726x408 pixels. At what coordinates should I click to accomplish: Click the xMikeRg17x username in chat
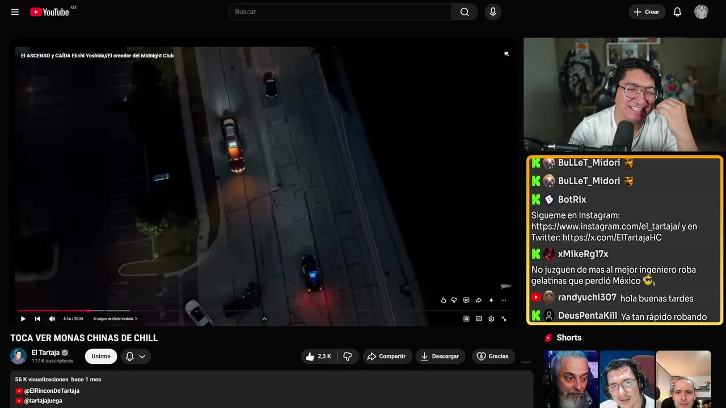click(x=583, y=254)
